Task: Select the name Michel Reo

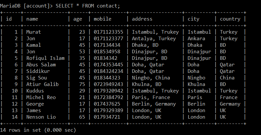Action: 41,97
